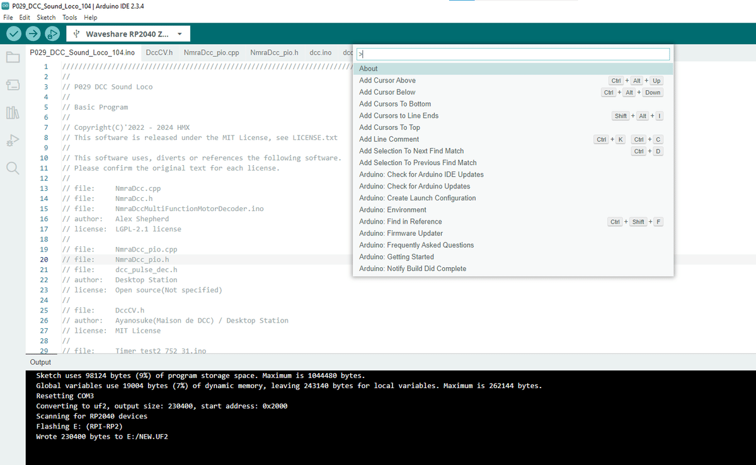
Task: Click the 'author: Alex Shepherd' code line
Action: (117, 219)
